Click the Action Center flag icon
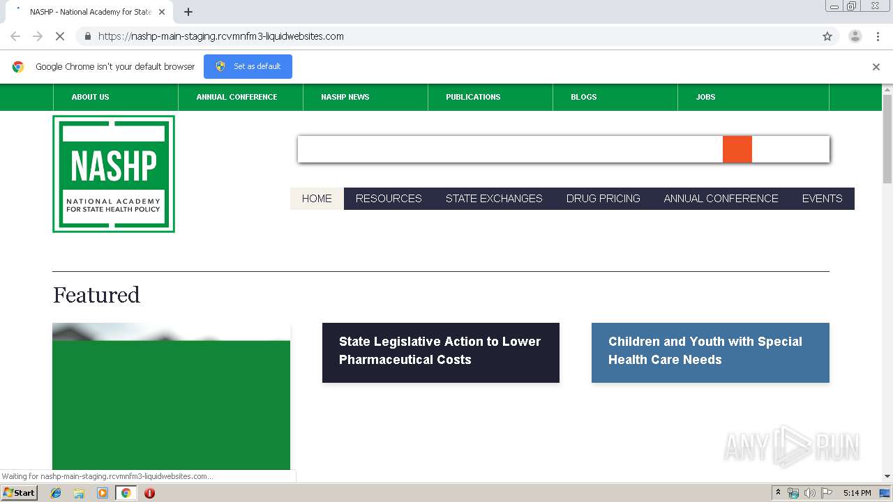The image size is (893, 502). point(827,493)
